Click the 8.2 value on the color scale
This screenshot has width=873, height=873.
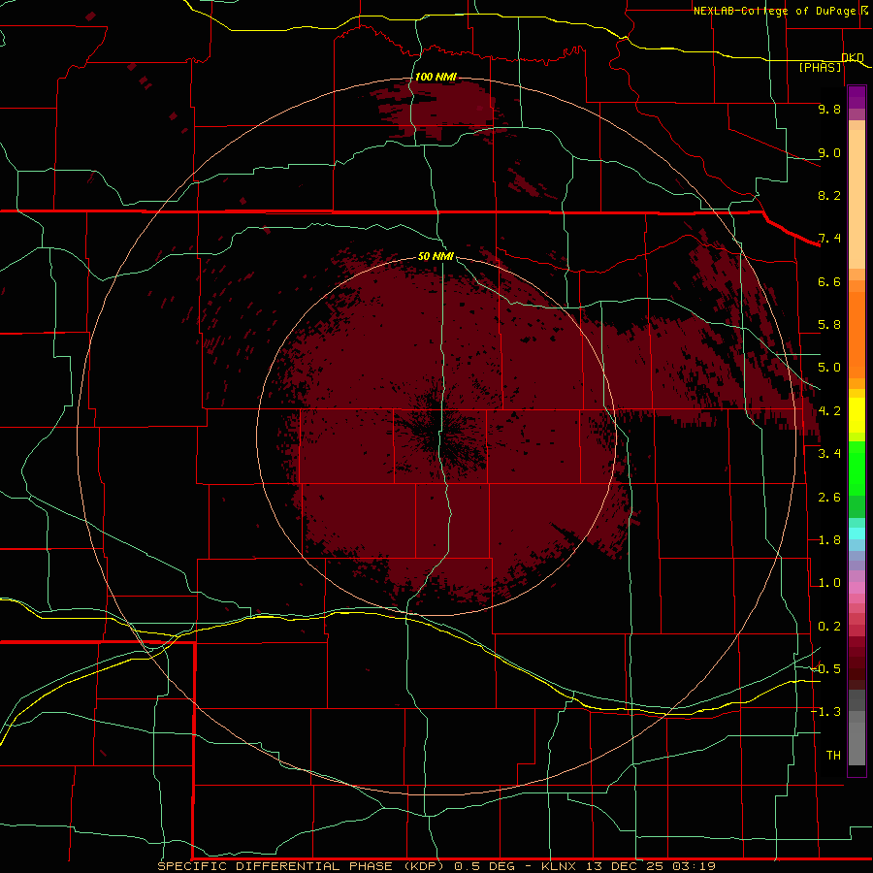[x=829, y=195]
